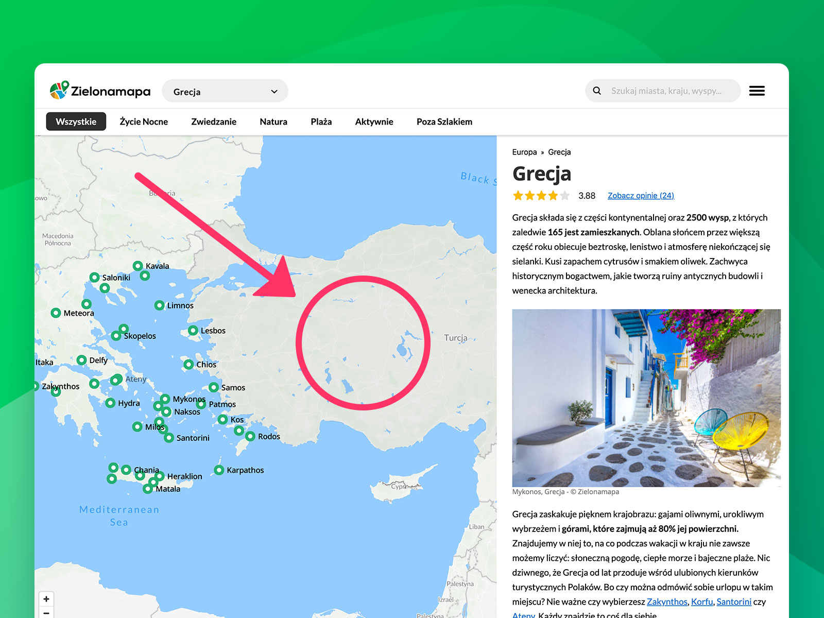Select the Karpathos map marker
This screenshot has height=618, width=824.
tap(219, 470)
